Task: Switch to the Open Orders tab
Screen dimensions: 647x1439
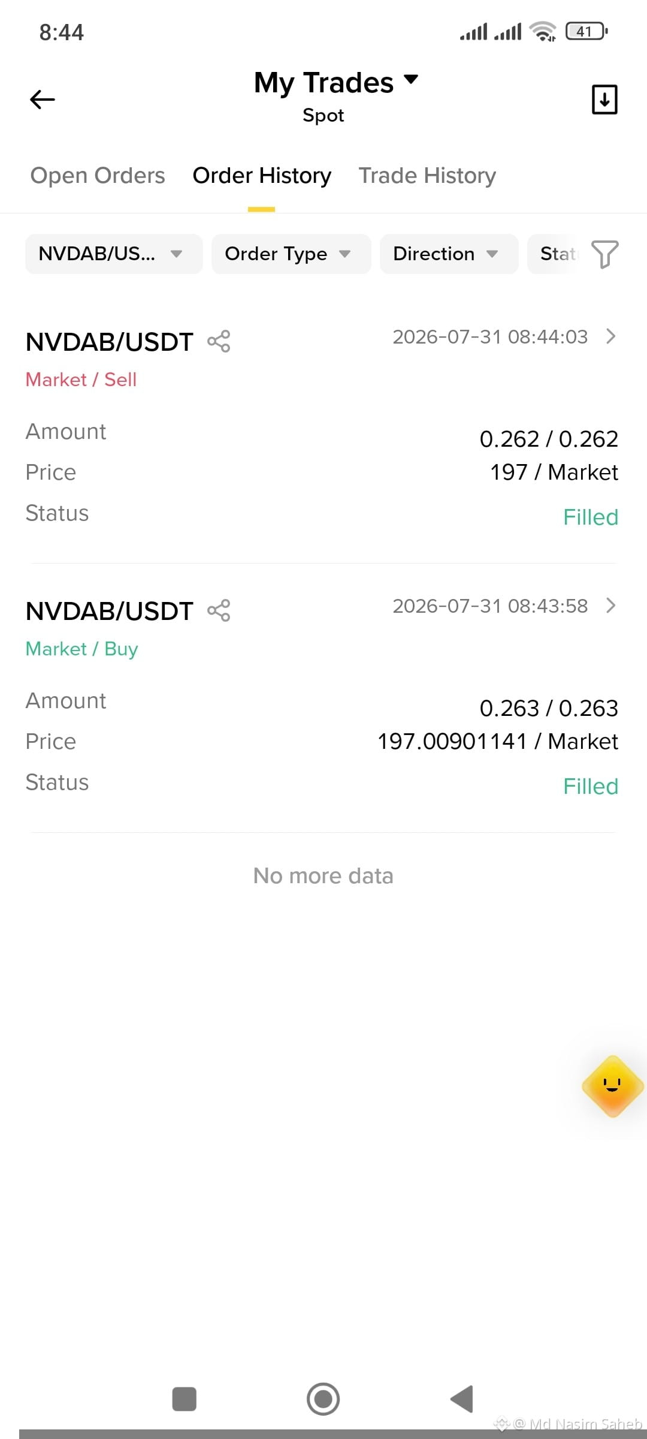Action: pyautogui.click(x=98, y=176)
